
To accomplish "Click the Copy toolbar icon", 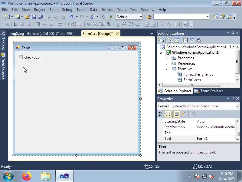I will (x=56, y=17).
